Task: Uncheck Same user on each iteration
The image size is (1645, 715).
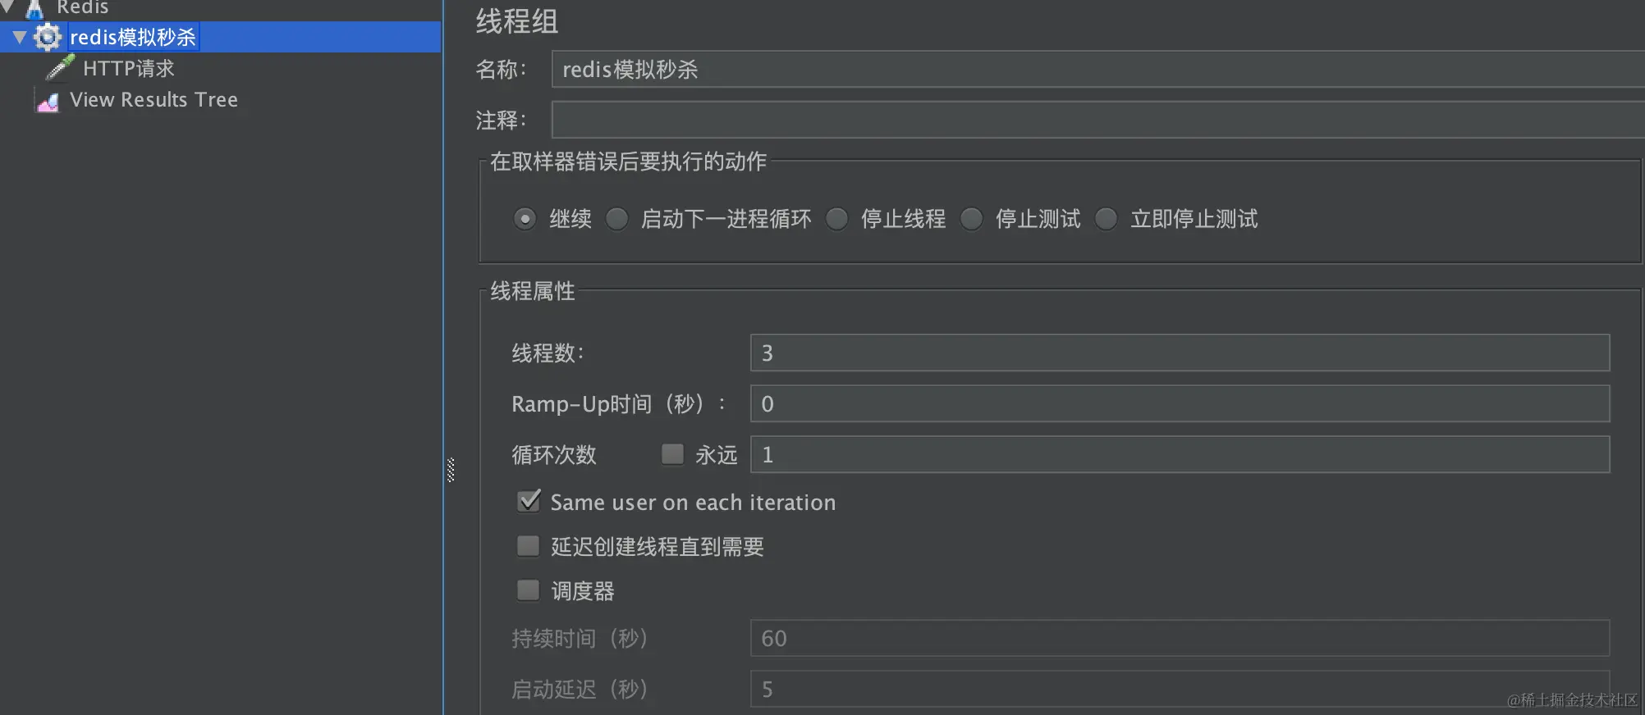Action: (529, 501)
